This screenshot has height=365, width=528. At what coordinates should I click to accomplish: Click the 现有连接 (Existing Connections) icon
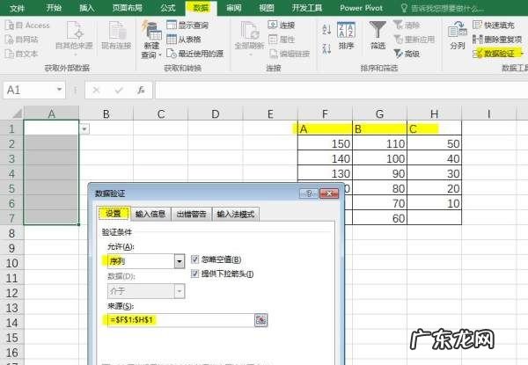pyautogui.click(x=115, y=33)
